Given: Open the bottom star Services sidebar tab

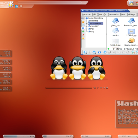Looking at the screenshot, I should (x=83, y=38).
